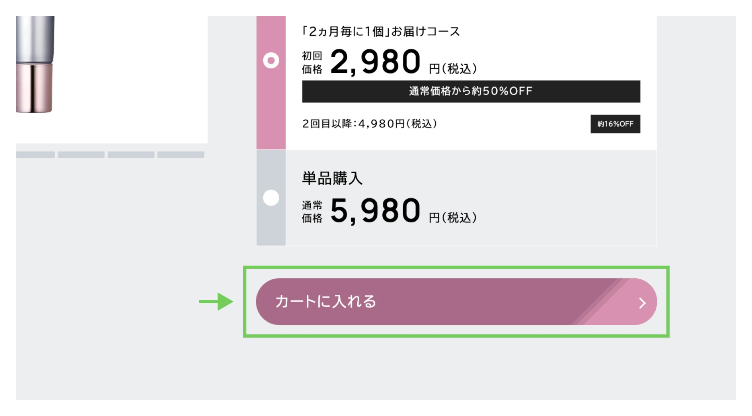Viewport: 752px width, 416px height.
Task: Click the 円(税込) text after 2,980
Action: coord(452,69)
